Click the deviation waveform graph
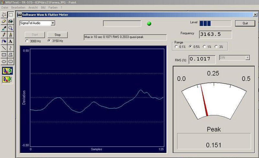The height and width of the screenshot is (158, 259). pyautogui.click(x=97, y=98)
